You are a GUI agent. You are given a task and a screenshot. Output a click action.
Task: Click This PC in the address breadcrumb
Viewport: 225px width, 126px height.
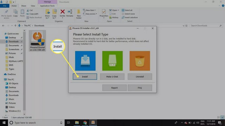coord(27,26)
